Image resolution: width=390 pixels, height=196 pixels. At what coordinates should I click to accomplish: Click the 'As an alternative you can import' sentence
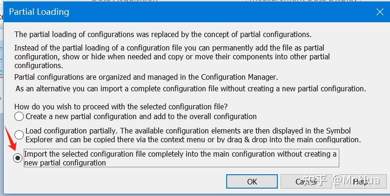[191, 88]
